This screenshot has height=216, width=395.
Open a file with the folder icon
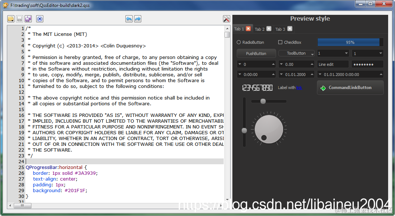[x=11, y=19]
